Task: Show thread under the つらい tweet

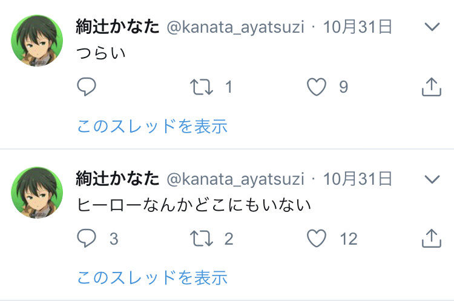Action: 153,126
